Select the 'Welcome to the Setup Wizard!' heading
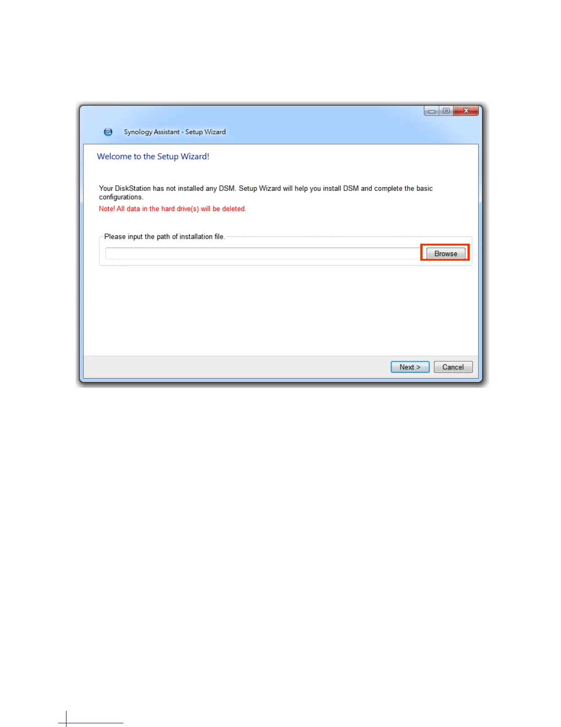The width and height of the screenshot is (561, 727). (x=153, y=157)
